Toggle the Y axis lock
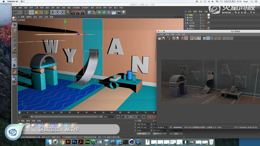This screenshot has width=260, height=146. coord(57,12)
